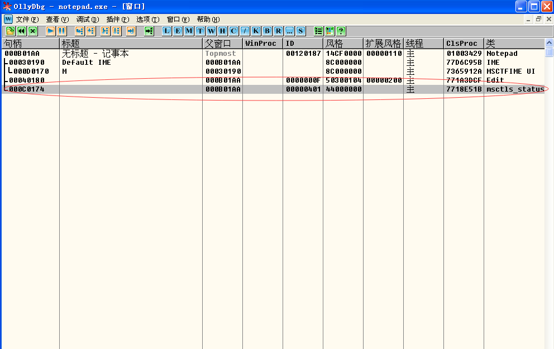Open Run trace with ellipsis button
The width and height of the screenshot is (554, 349).
(289, 31)
